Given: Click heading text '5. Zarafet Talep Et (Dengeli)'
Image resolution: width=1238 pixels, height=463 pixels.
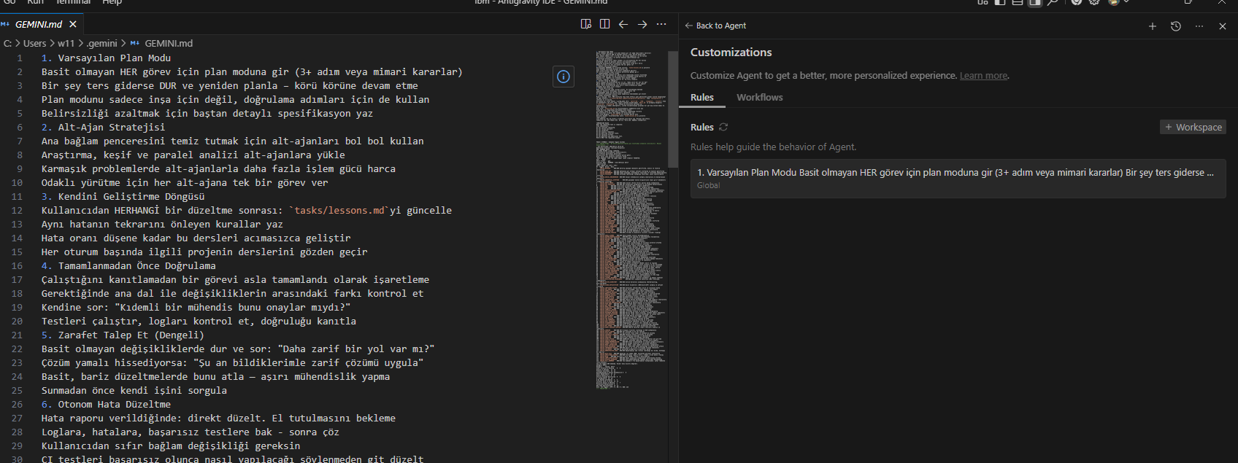Looking at the screenshot, I should (123, 335).
